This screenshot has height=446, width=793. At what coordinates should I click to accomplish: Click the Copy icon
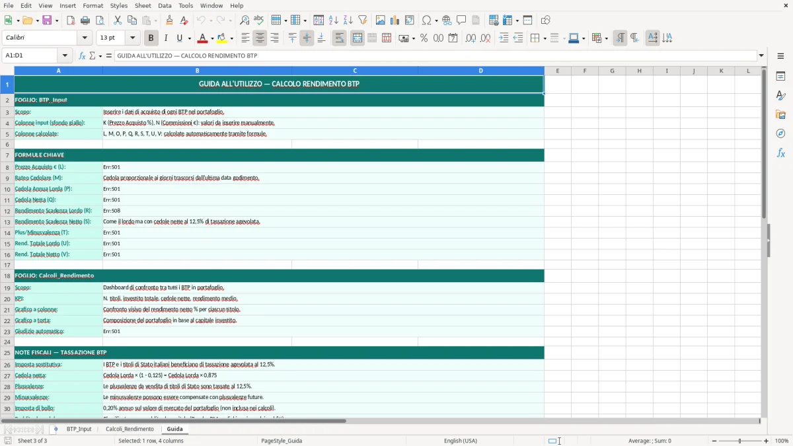(132, 20)
